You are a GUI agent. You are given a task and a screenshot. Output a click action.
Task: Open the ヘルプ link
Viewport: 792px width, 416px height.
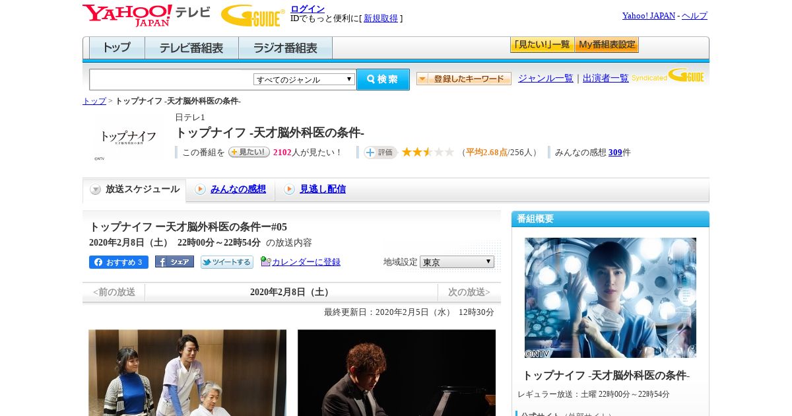(694, 16)
